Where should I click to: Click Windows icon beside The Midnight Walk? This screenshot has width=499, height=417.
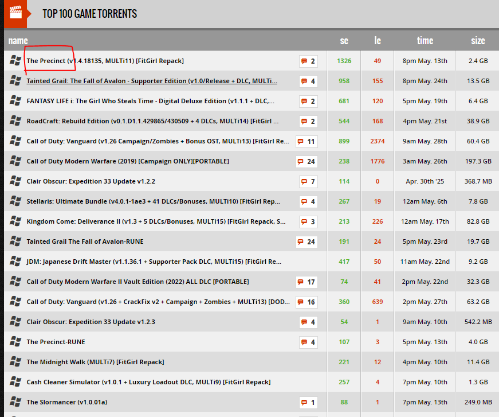tap(15, 361)
